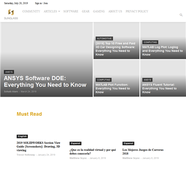
Task: Click the Computing tag above MATLAB Log Plot
Action: click(150, 42)
